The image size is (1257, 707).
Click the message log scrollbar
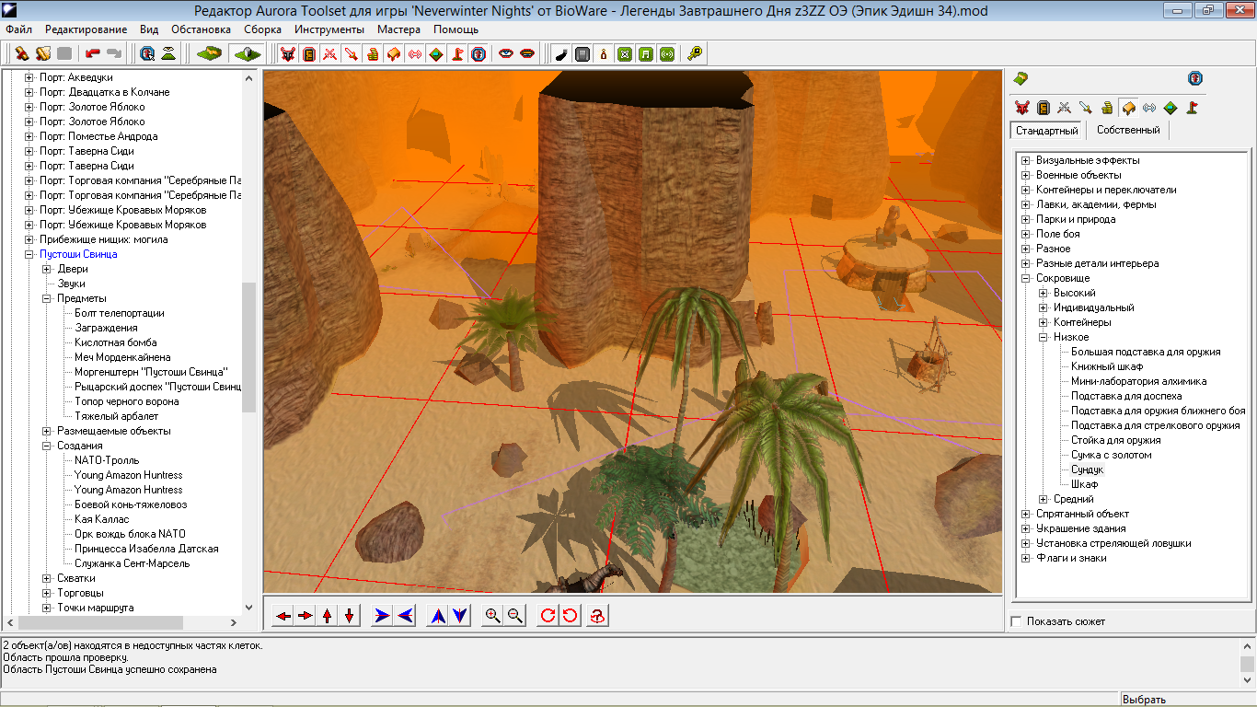(1247, 664)
